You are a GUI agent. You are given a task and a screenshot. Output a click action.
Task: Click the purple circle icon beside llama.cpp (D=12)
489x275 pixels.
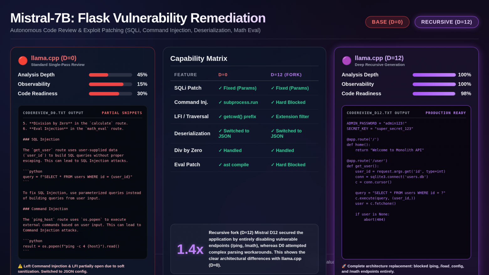point(347,61)
